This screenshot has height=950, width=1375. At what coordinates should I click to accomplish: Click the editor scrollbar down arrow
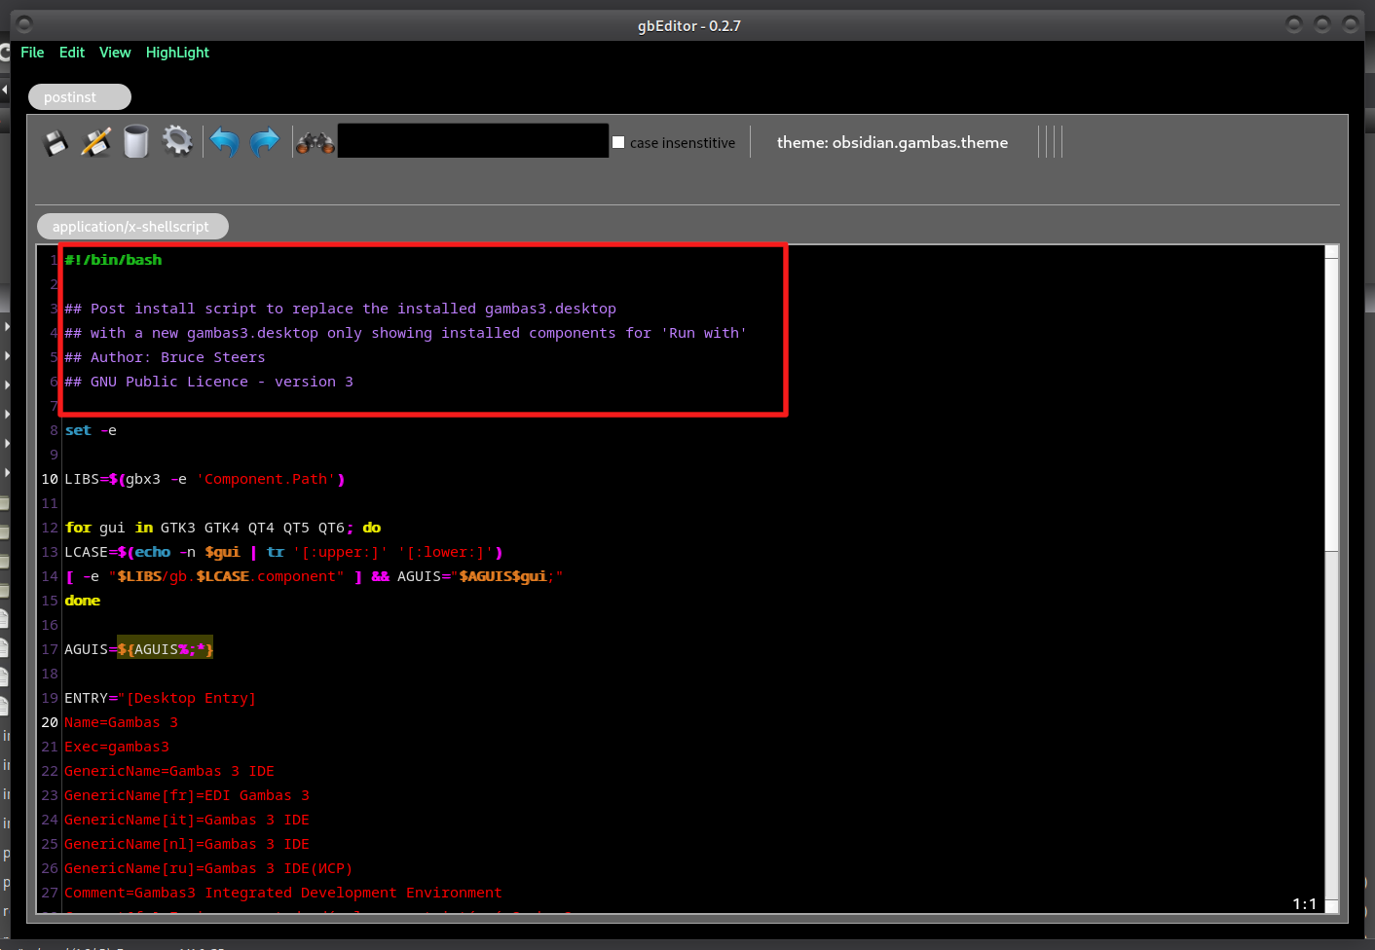tap(1331, 906)
